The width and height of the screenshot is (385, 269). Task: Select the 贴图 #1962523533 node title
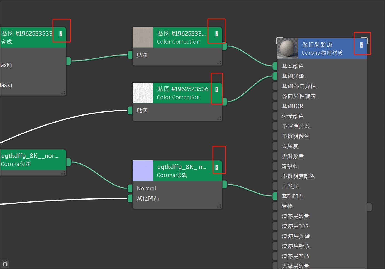26,34
